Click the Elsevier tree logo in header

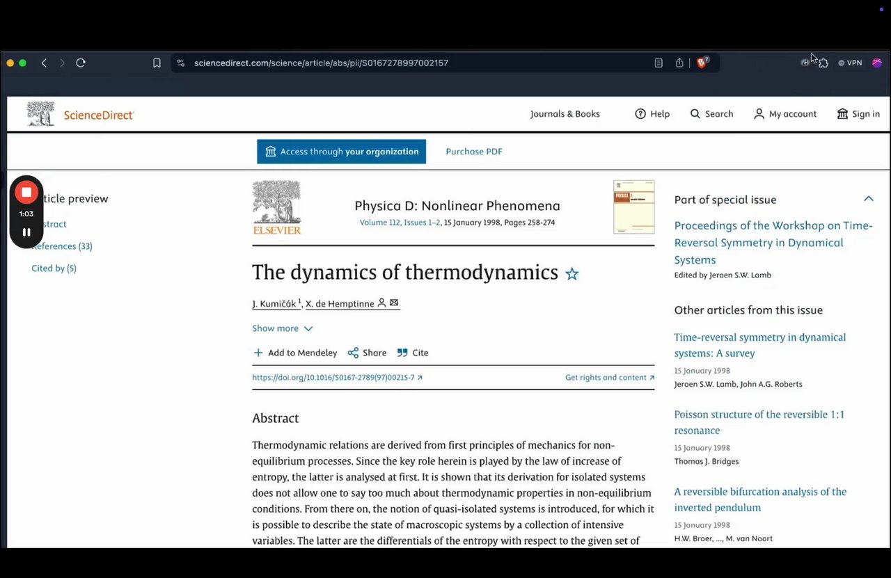click(x=40, y=113)
